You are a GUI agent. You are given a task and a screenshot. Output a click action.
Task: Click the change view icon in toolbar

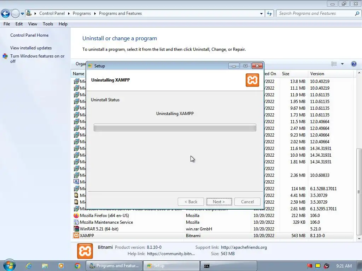[x=334, y=64]
